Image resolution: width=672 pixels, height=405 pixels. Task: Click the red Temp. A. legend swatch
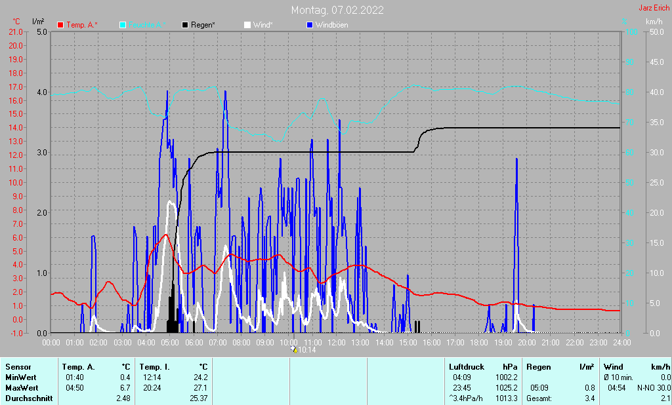pyautogui.click(x=60, y=26)
